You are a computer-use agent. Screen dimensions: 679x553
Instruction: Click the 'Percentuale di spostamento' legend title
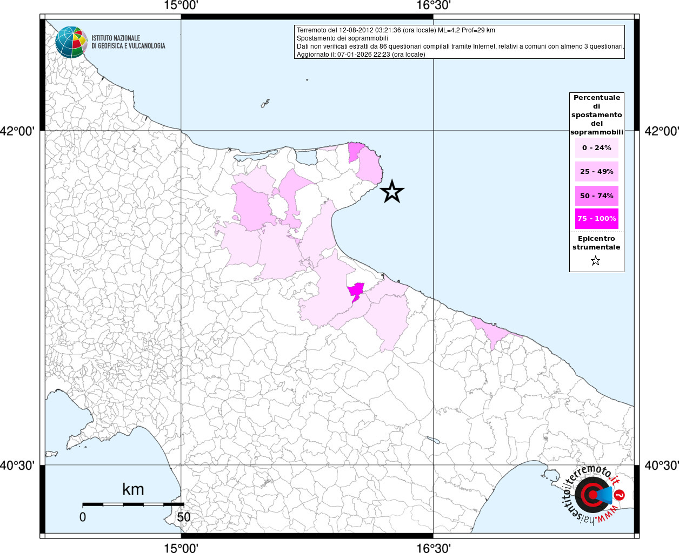(x=597, y=114)
